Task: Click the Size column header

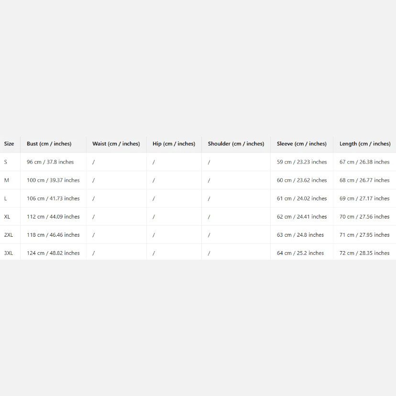Action: pyautogui.click(x=9, y=143)
